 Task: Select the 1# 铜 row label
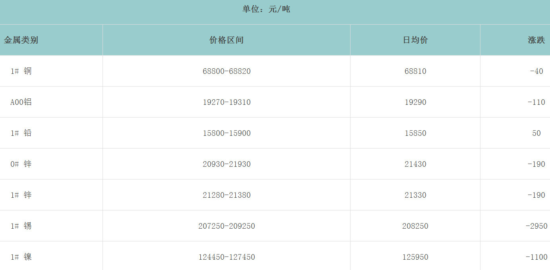pyautogui.click(x=21, y=71)
